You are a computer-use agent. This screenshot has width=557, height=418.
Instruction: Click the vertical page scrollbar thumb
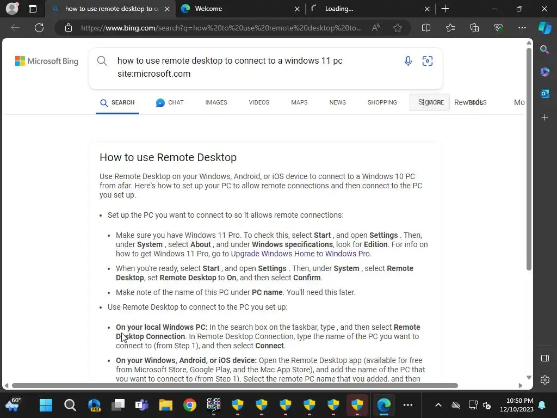click(x=529, y=158)
